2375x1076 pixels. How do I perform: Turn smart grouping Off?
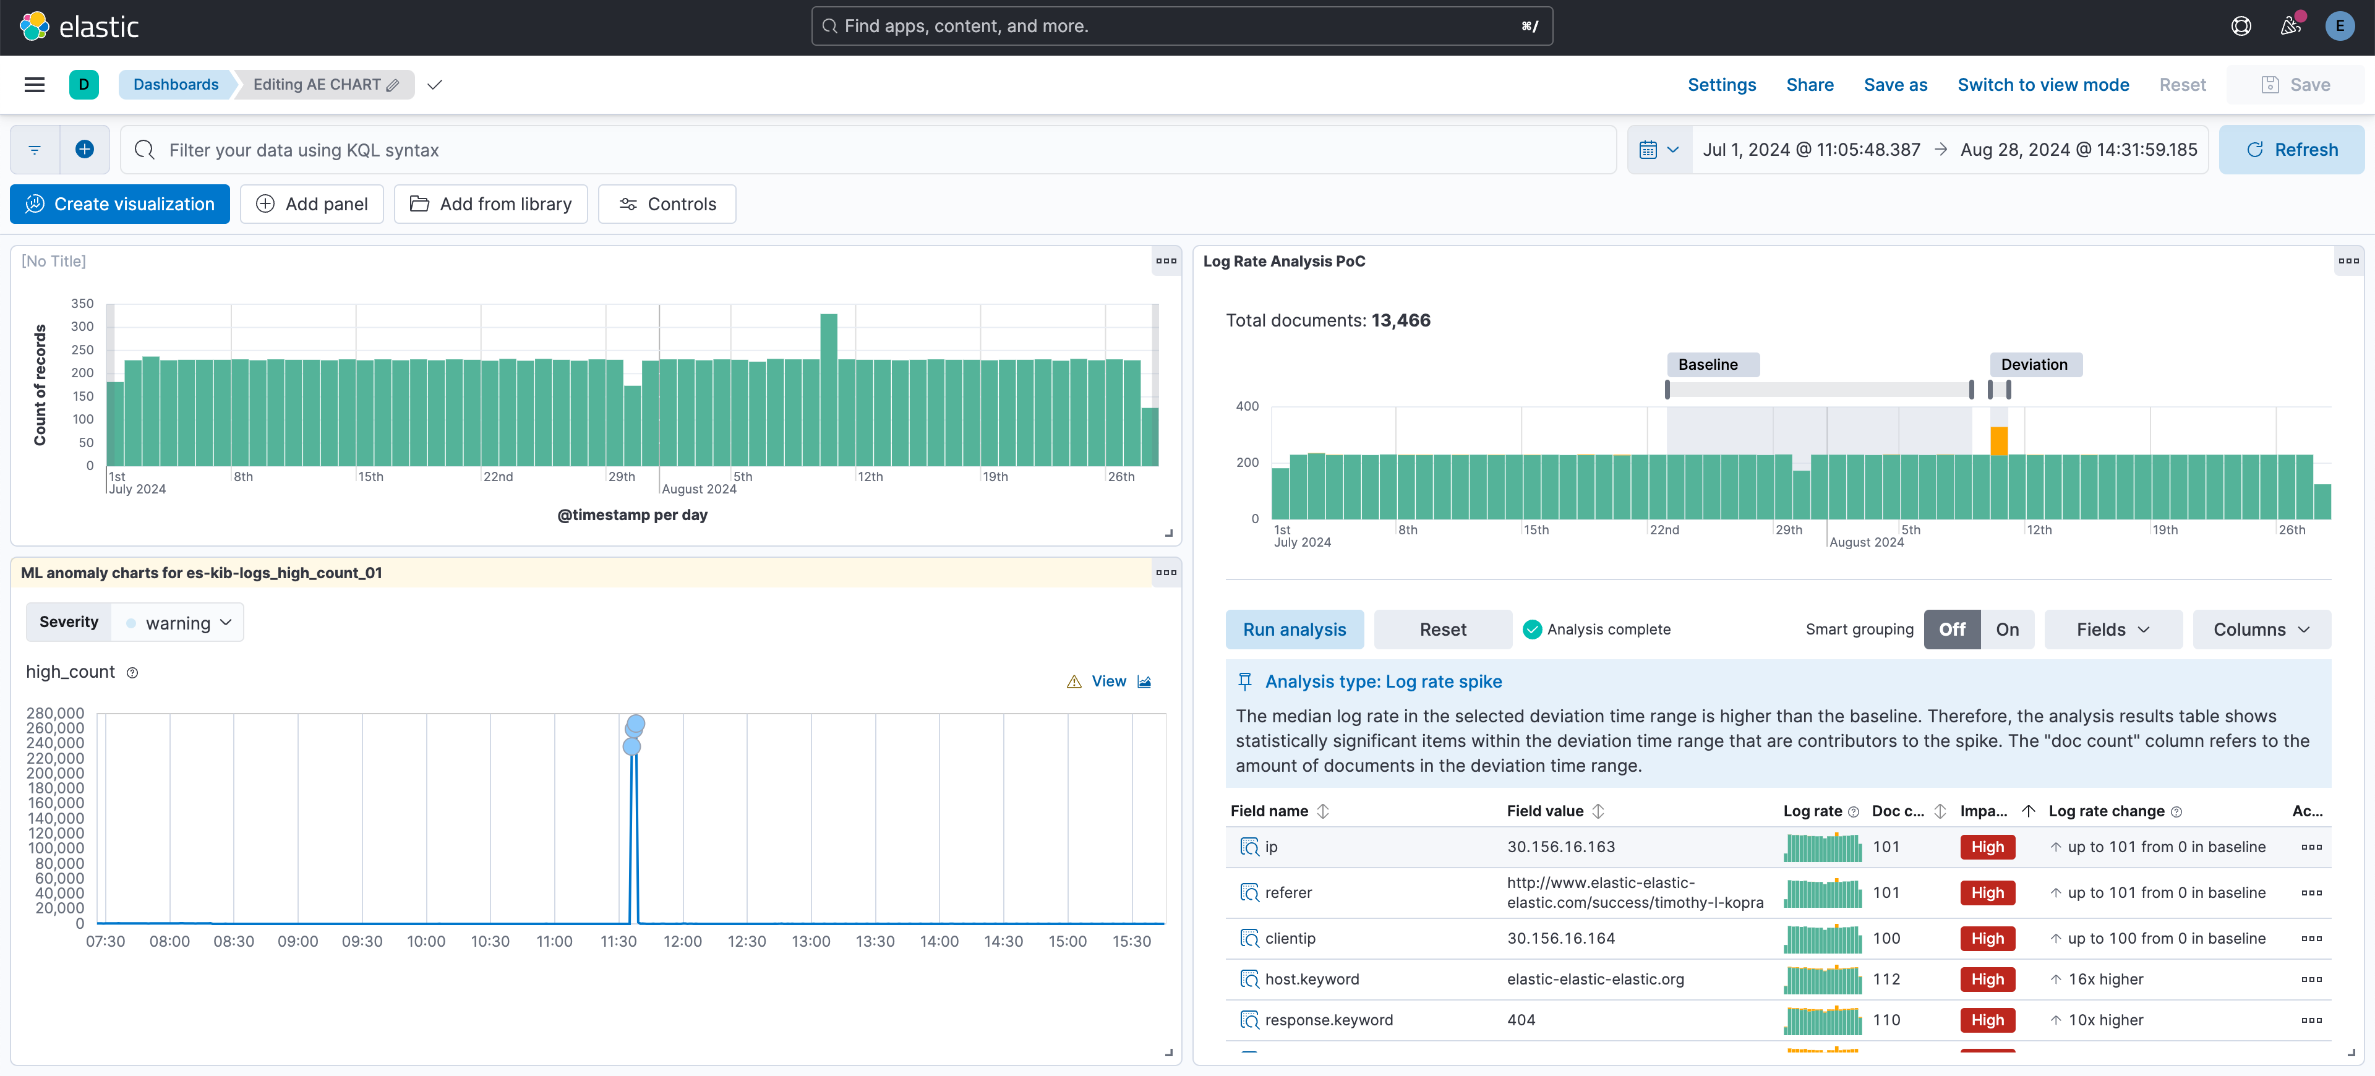click(1952, 630)
